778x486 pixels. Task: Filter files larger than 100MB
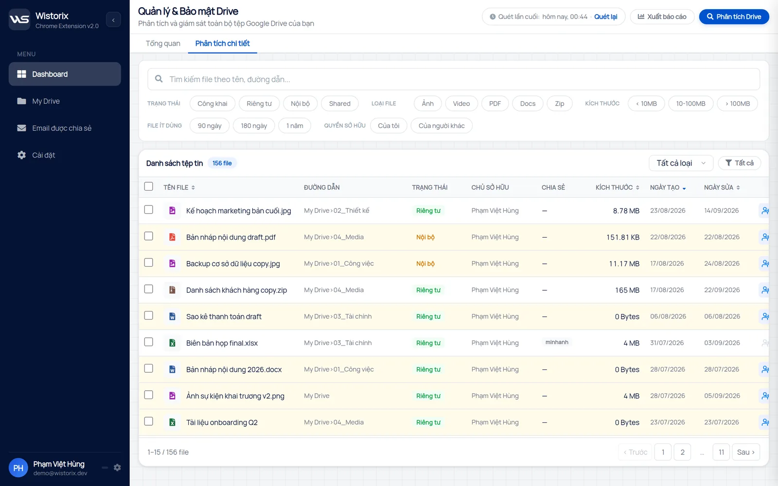(x=738, y=104)
